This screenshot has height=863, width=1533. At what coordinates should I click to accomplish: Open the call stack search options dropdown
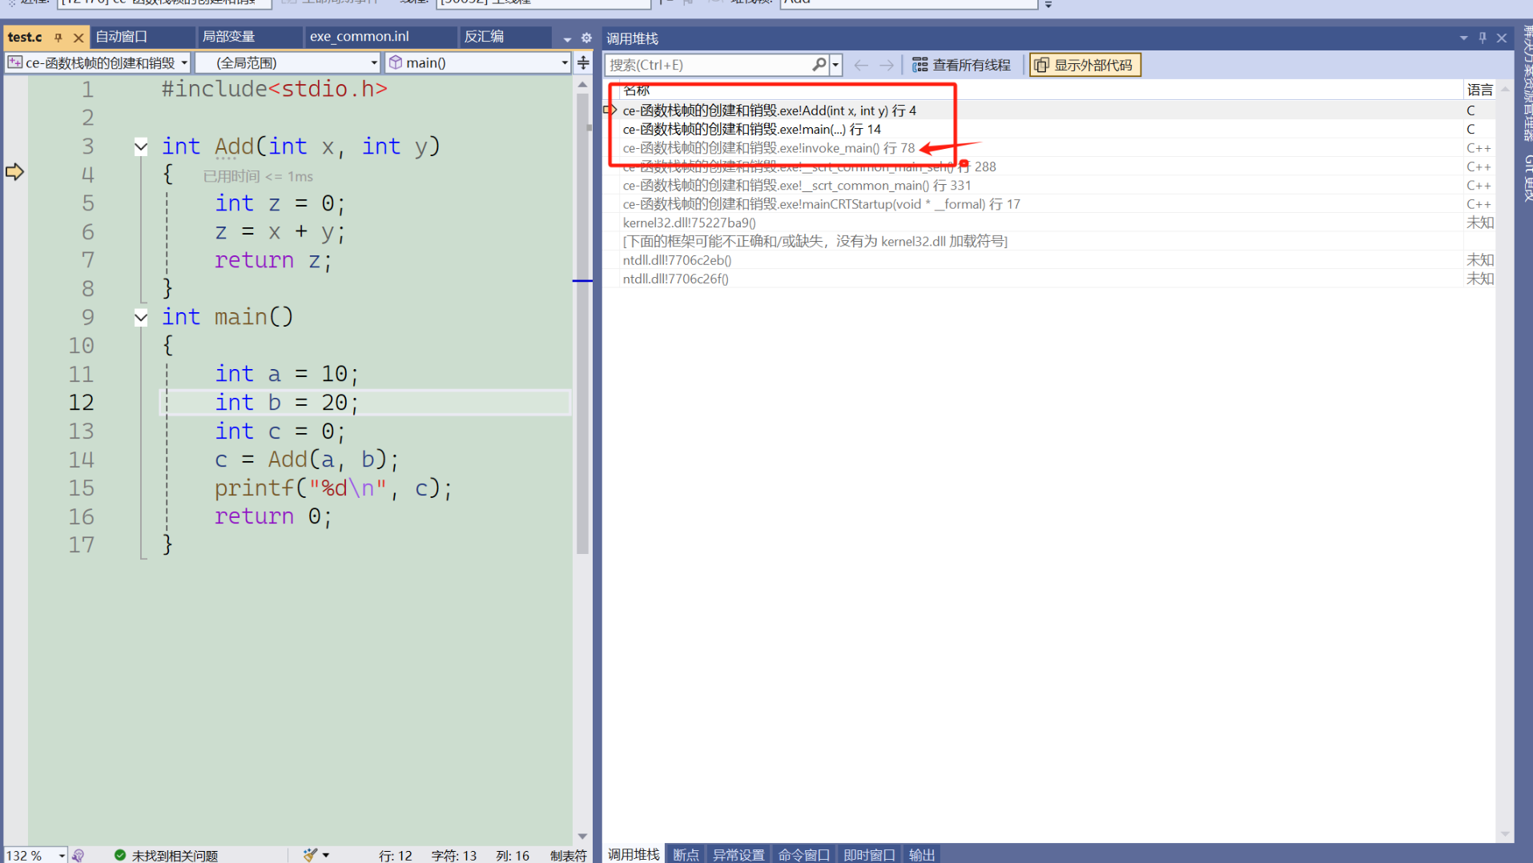(835, 65)
